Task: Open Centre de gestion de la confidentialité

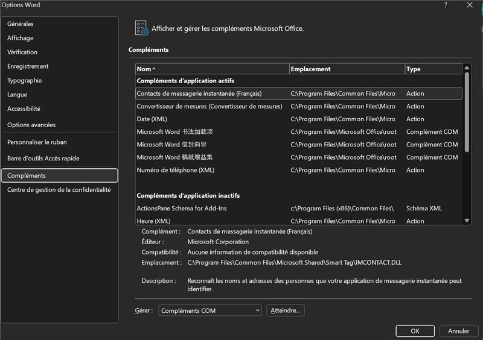Action: click(x=59, y=190)
